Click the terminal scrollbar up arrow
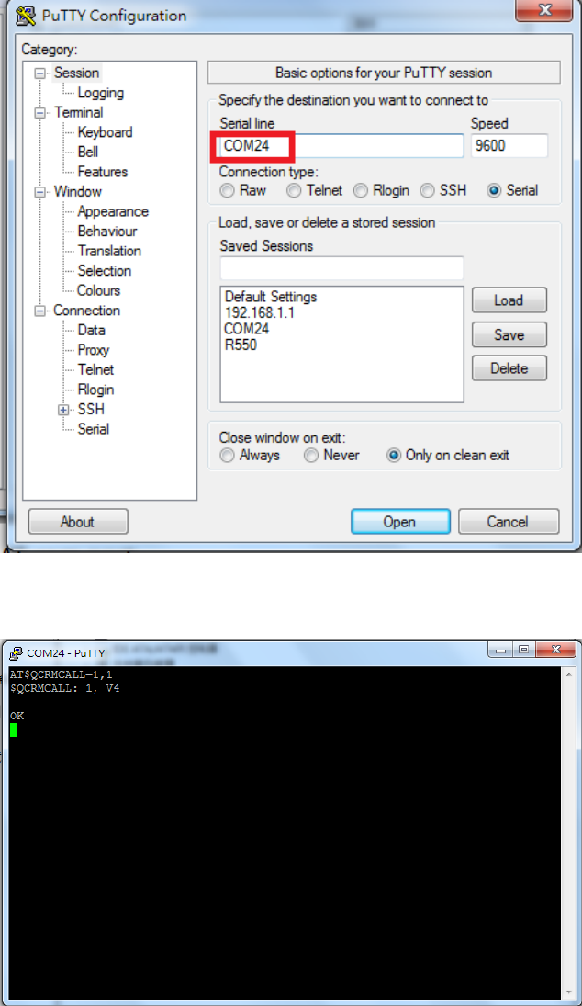582x1006 pixels. tap(569, 674)
